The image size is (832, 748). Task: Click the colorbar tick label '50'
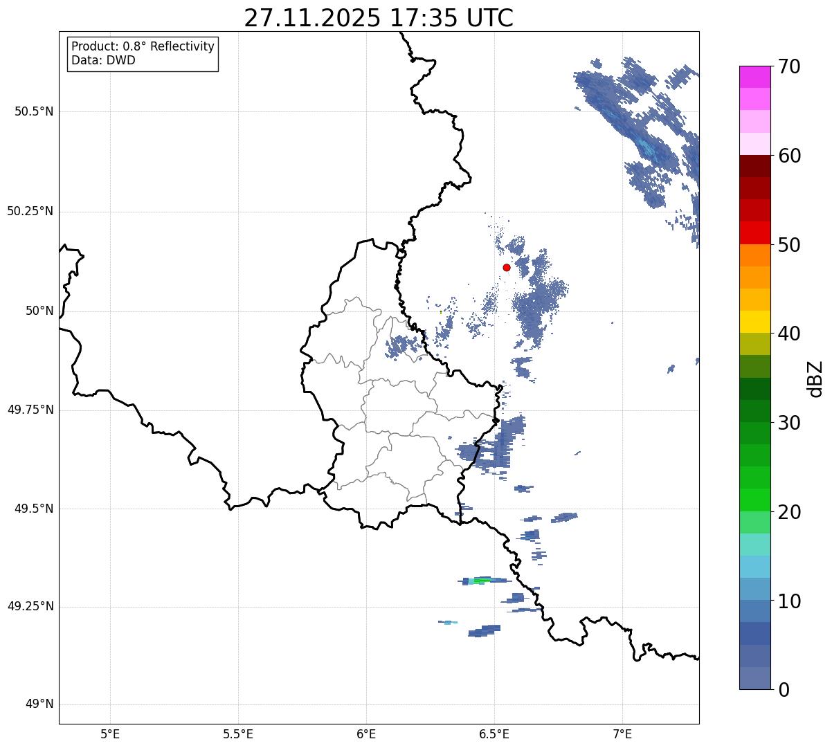pos(789,245)
